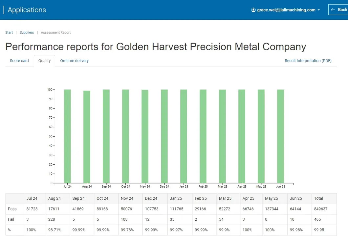Click the Assessment Report breadcrumb text

(56, 32)
